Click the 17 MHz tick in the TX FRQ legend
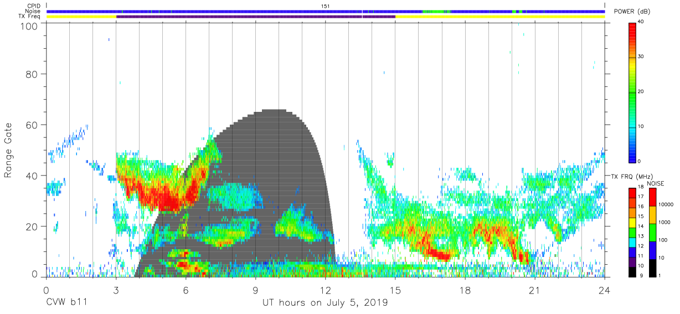 [641, 197]
